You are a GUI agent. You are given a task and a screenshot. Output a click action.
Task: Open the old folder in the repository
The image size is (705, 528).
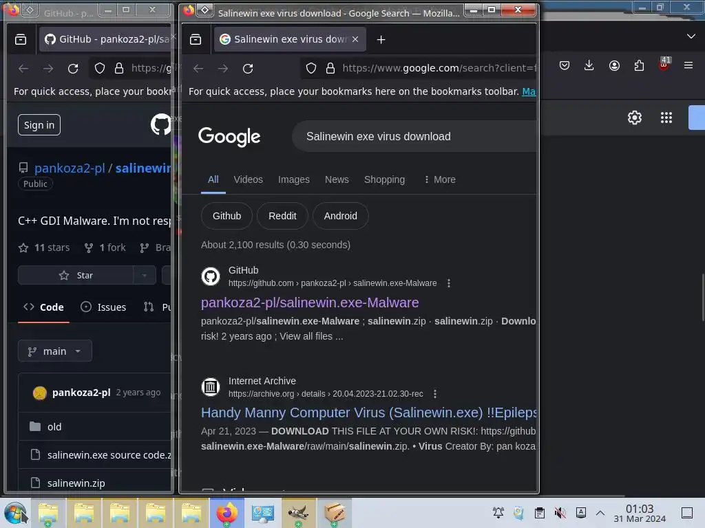(x=54, y=427)
